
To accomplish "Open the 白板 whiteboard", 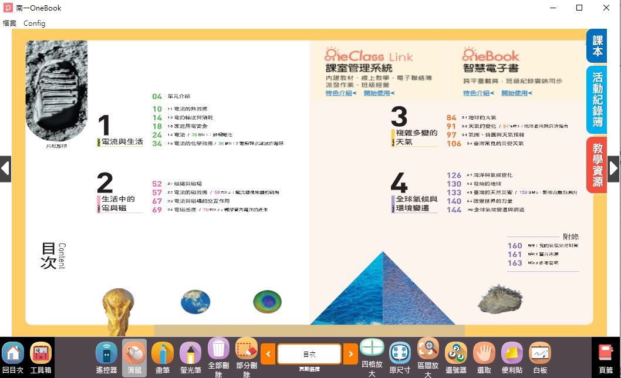I will (540, 358).
